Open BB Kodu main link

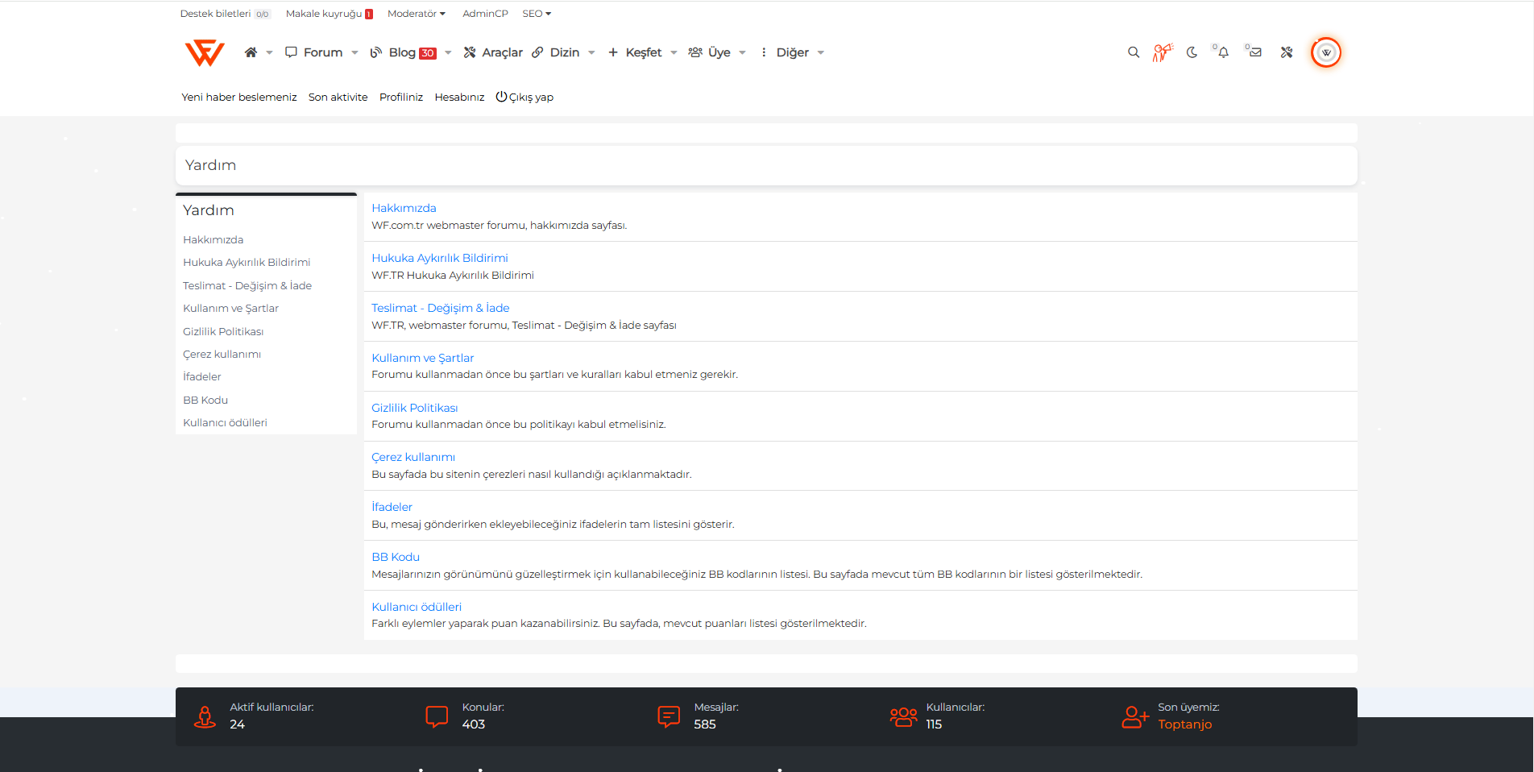[396, 557]
